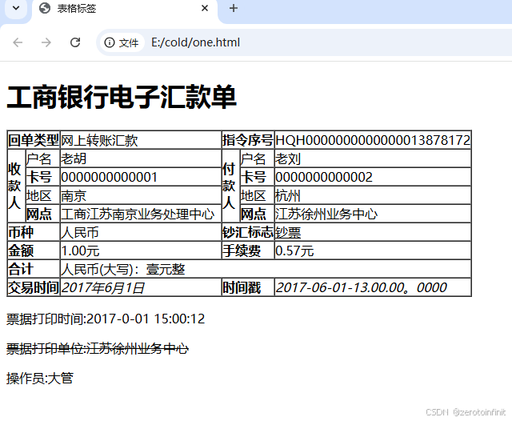Click the 时间戳 header cell

(248, 287)
